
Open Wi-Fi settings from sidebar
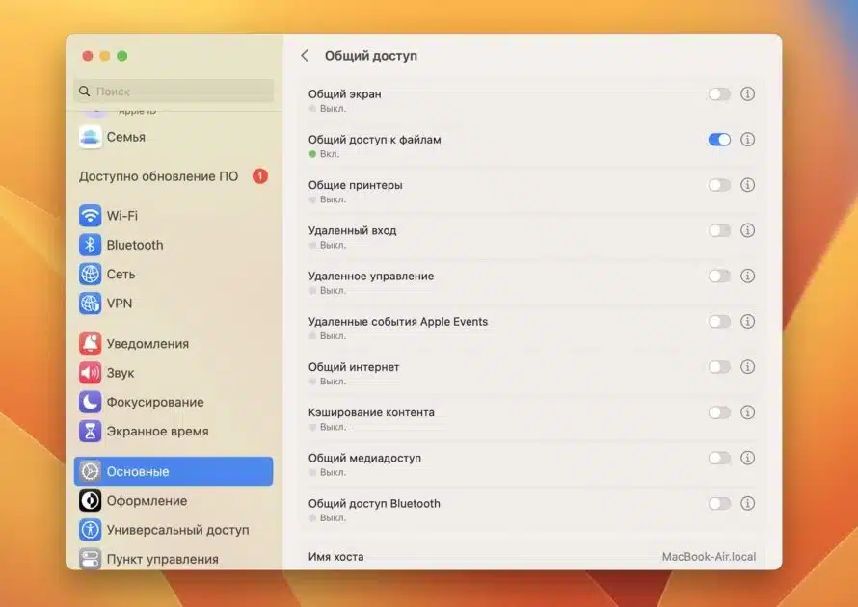(x=91, y=216)
